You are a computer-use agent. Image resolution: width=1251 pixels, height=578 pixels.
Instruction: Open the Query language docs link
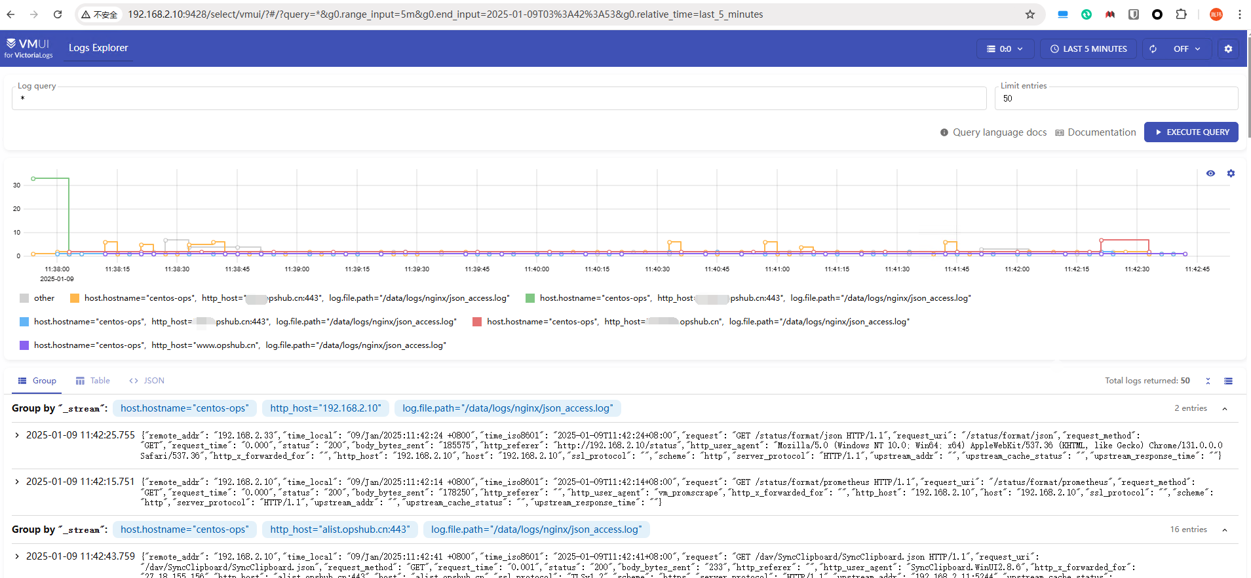pos(993,132)
